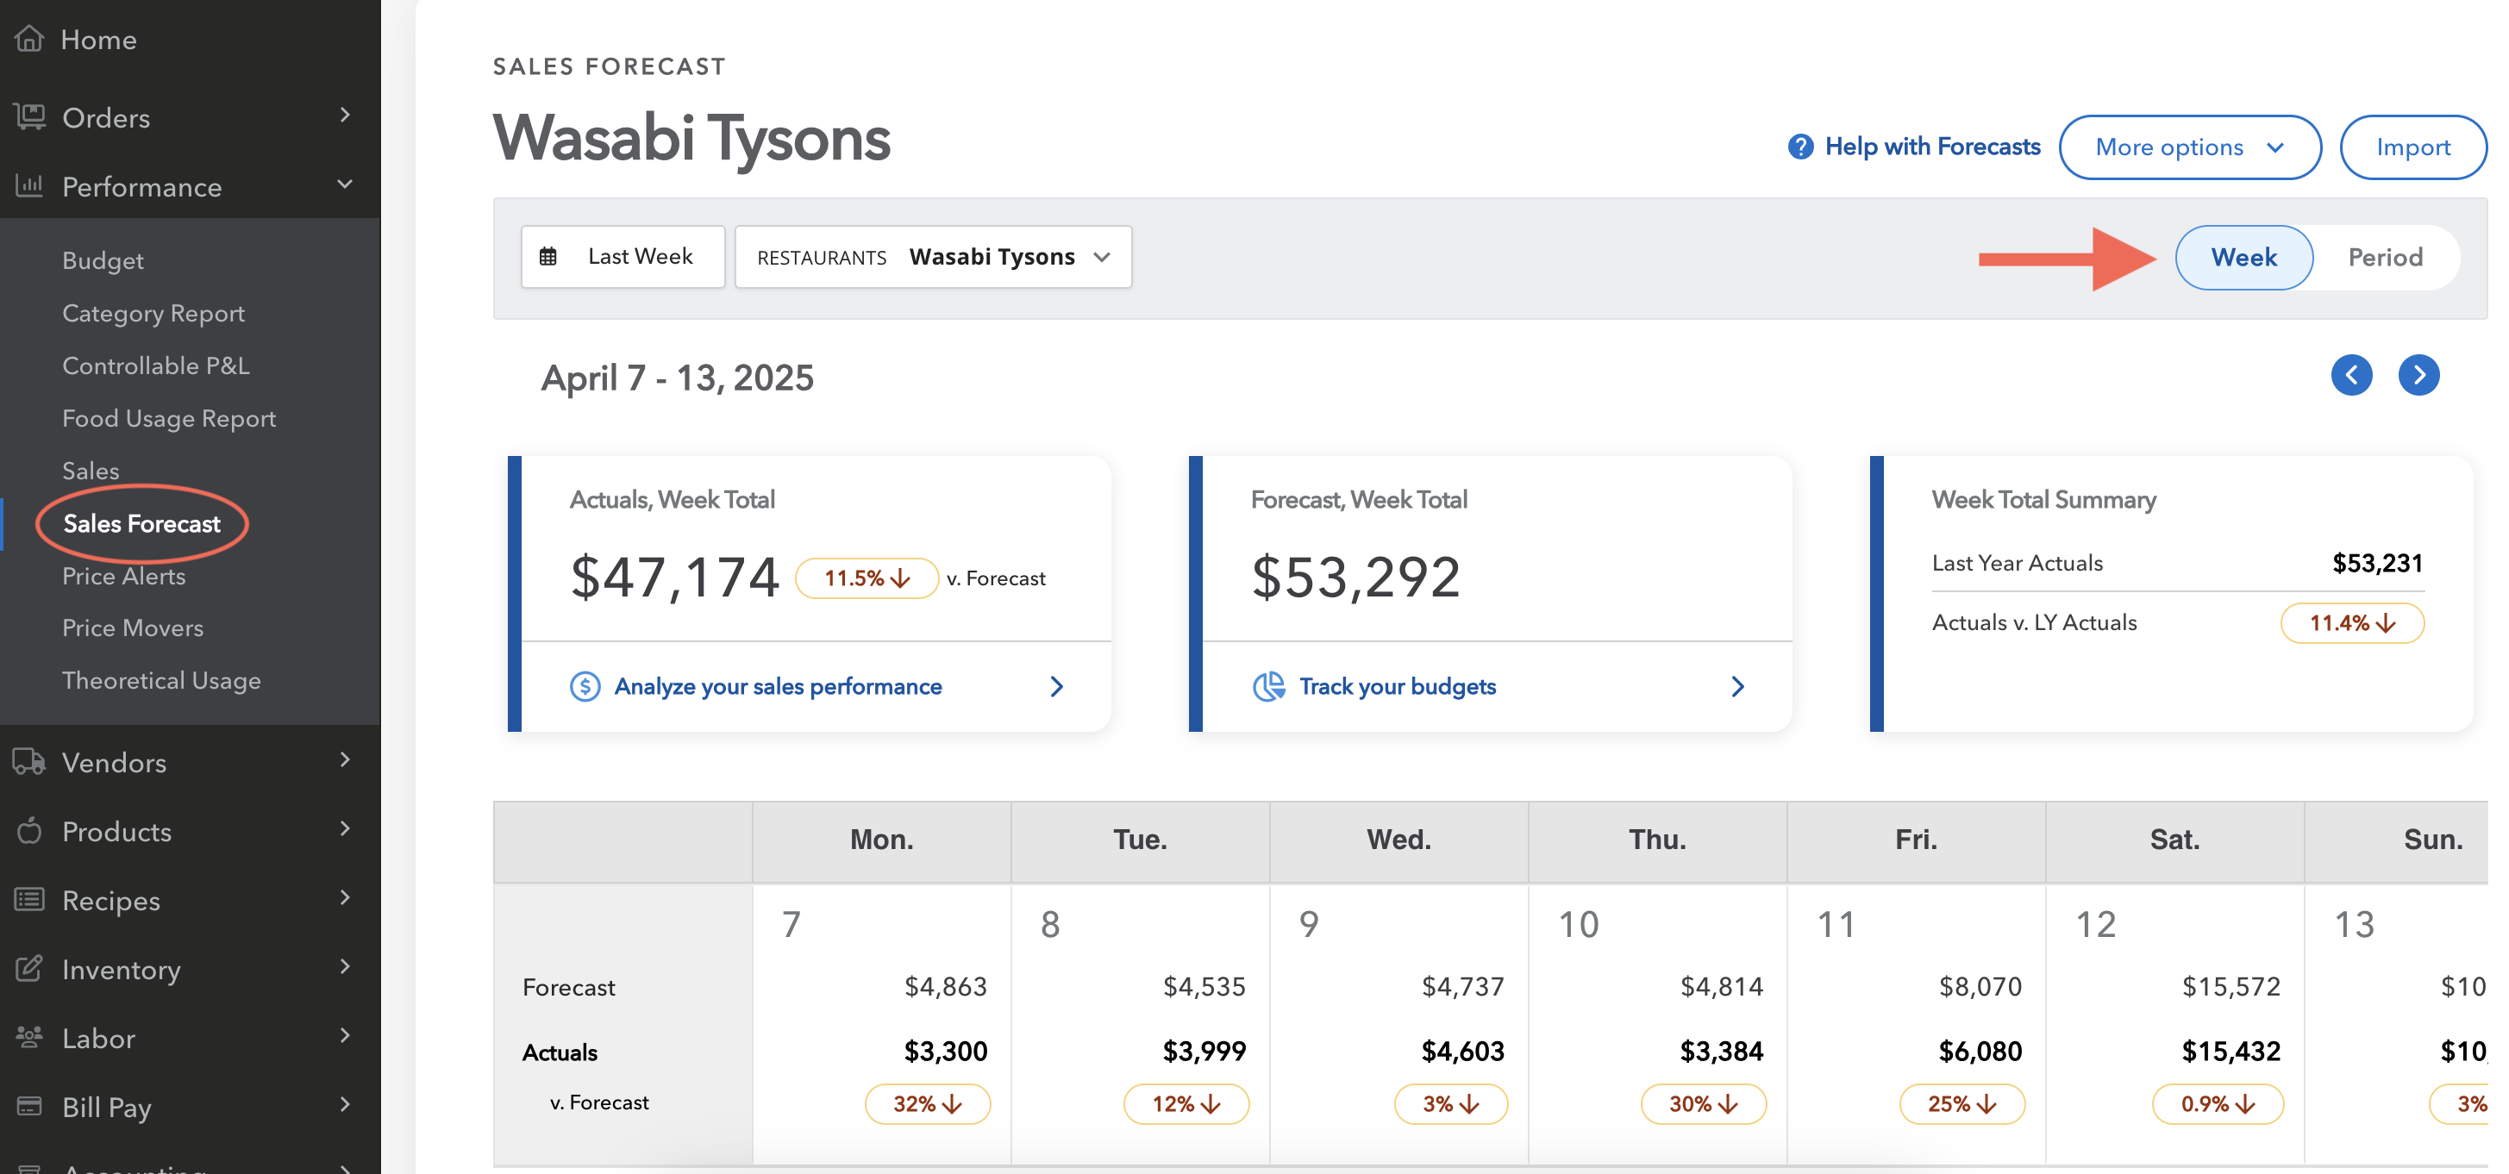
Task: Expand the Inventory menu chevron
Action: [x=345, y=968]
